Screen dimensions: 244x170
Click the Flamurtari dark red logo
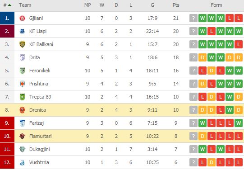pyautogui.click(x=22, y=136)
